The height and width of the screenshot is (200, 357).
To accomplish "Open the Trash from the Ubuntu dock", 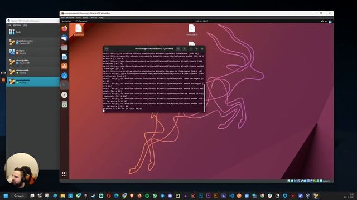I will pyautogui.click(x=65, y=104).
